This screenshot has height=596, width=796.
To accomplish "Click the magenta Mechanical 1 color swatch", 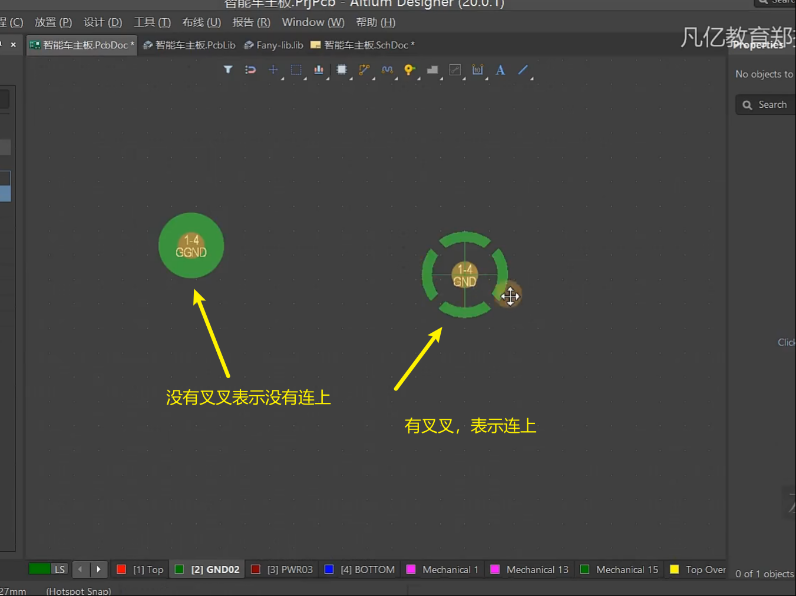I will [411, 569].
